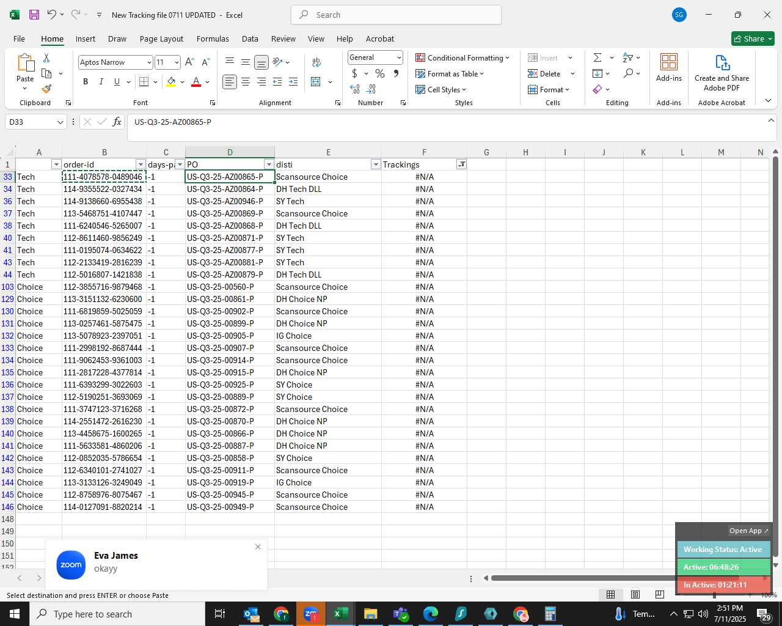The width and height of the screenshot is (782, 626).
Task: Open the PO column filter dropdown
Action: [269, 164]
